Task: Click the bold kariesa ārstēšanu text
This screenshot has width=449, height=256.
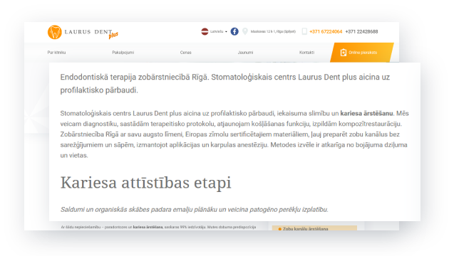Action: (366, 114)
